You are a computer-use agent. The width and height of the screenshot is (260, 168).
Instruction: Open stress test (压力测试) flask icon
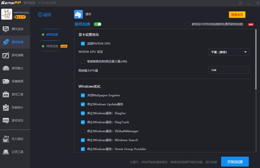[x=6, y=139]
